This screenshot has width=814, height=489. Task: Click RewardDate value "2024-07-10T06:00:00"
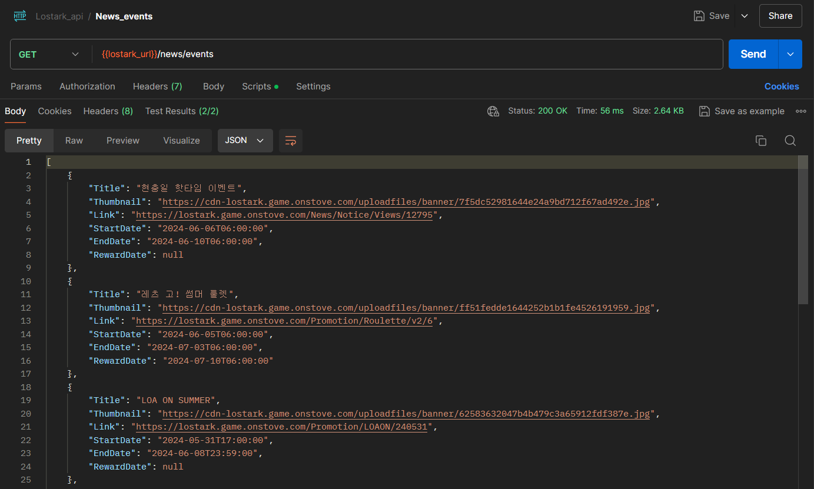[x=218, y=361]
